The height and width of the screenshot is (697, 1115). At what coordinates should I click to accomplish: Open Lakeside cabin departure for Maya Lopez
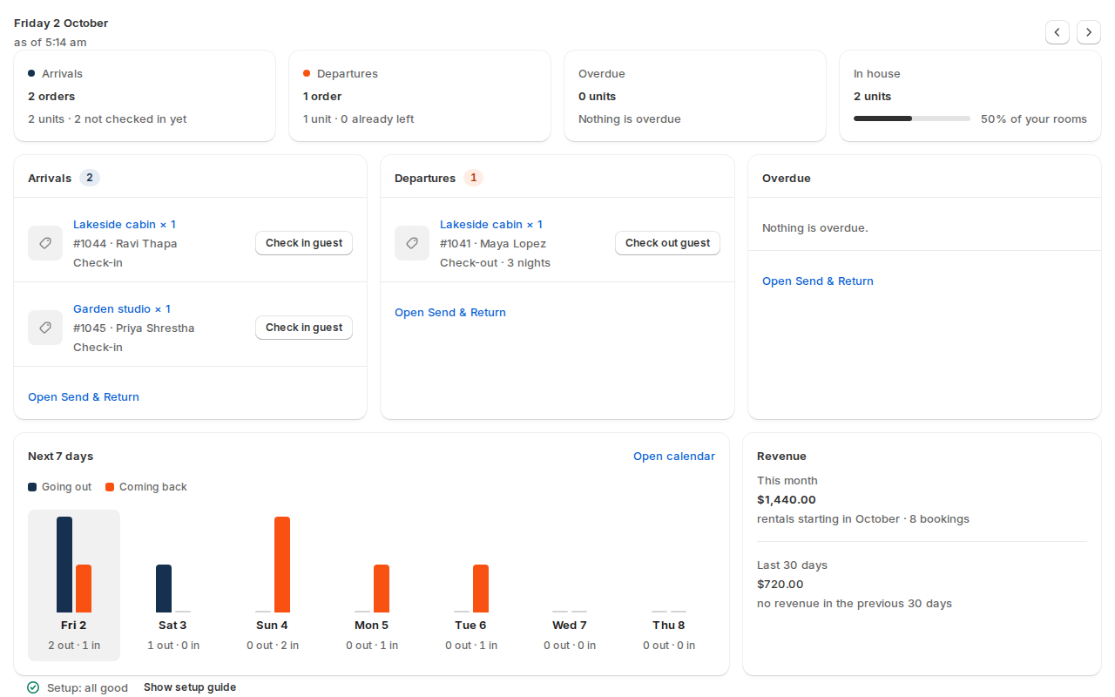click(x=491, y=224)
